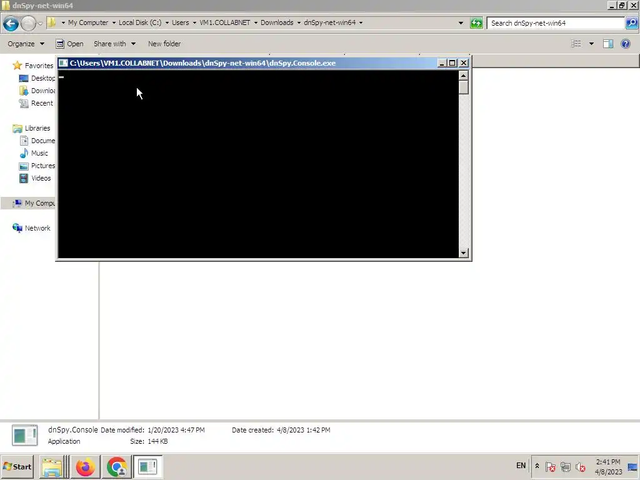
Task: Click VM1.COLLABNET in the address path
Action: pyautogui.click(x=224, y=23)
